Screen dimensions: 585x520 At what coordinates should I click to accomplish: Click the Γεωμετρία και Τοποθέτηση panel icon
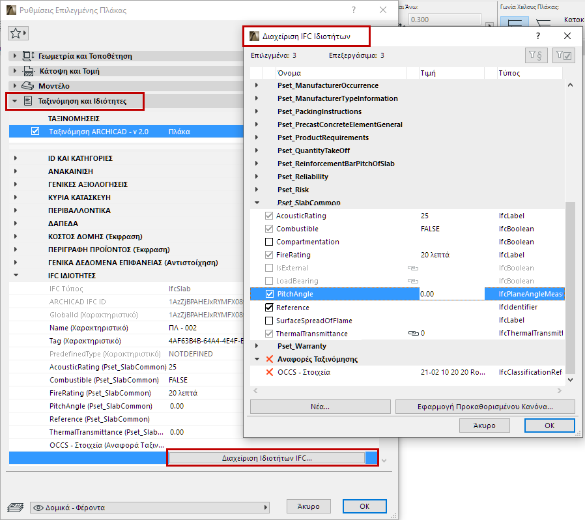coord(29,56)
